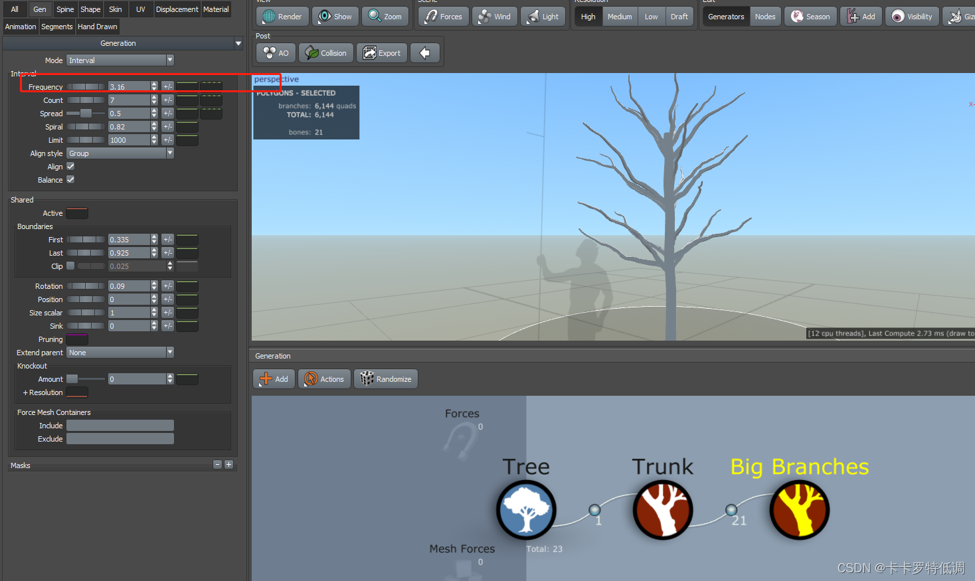
Task: Click the Show eye icon
Action: pyautogui.click(x=325, y=17)
